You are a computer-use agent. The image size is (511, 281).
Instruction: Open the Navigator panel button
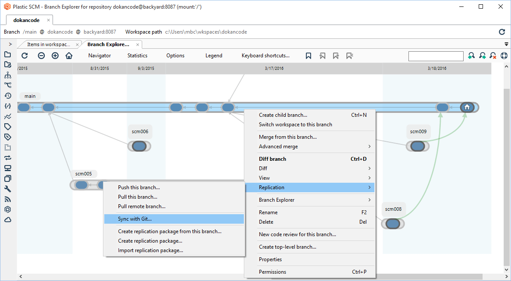(x=100, y=56)
